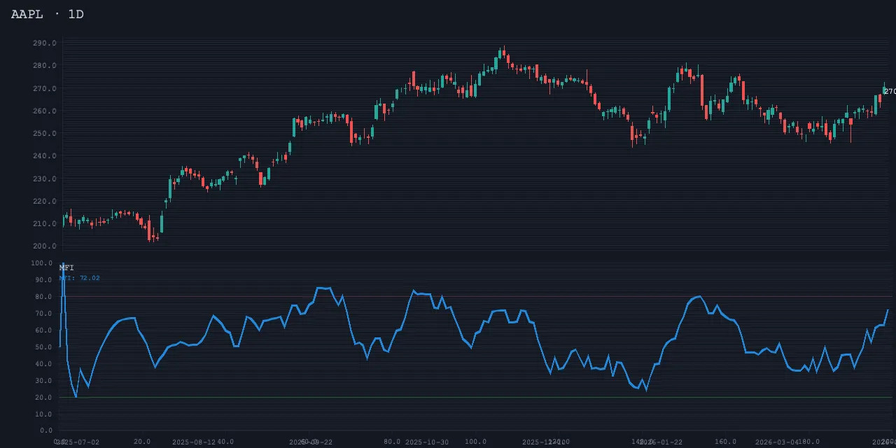Screen dimensions: 896x448
Task: Click the 200.0 price axis label
Action: (44, 246)
